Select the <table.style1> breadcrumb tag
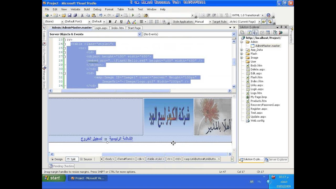The width and height of the screenshot is (336, 189). [x=156, y=159]
